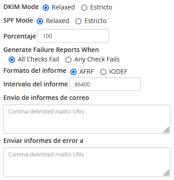The image size is (174, 180).
Task: Click the Porcentaje label
Action: 19,36
